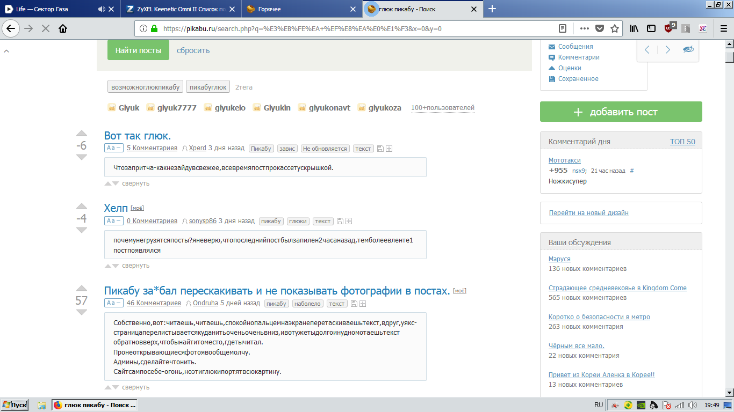The width and height of the screenshot is (734, 412).
Task: Save page to Pocket
Action: [x=600, y=28]
